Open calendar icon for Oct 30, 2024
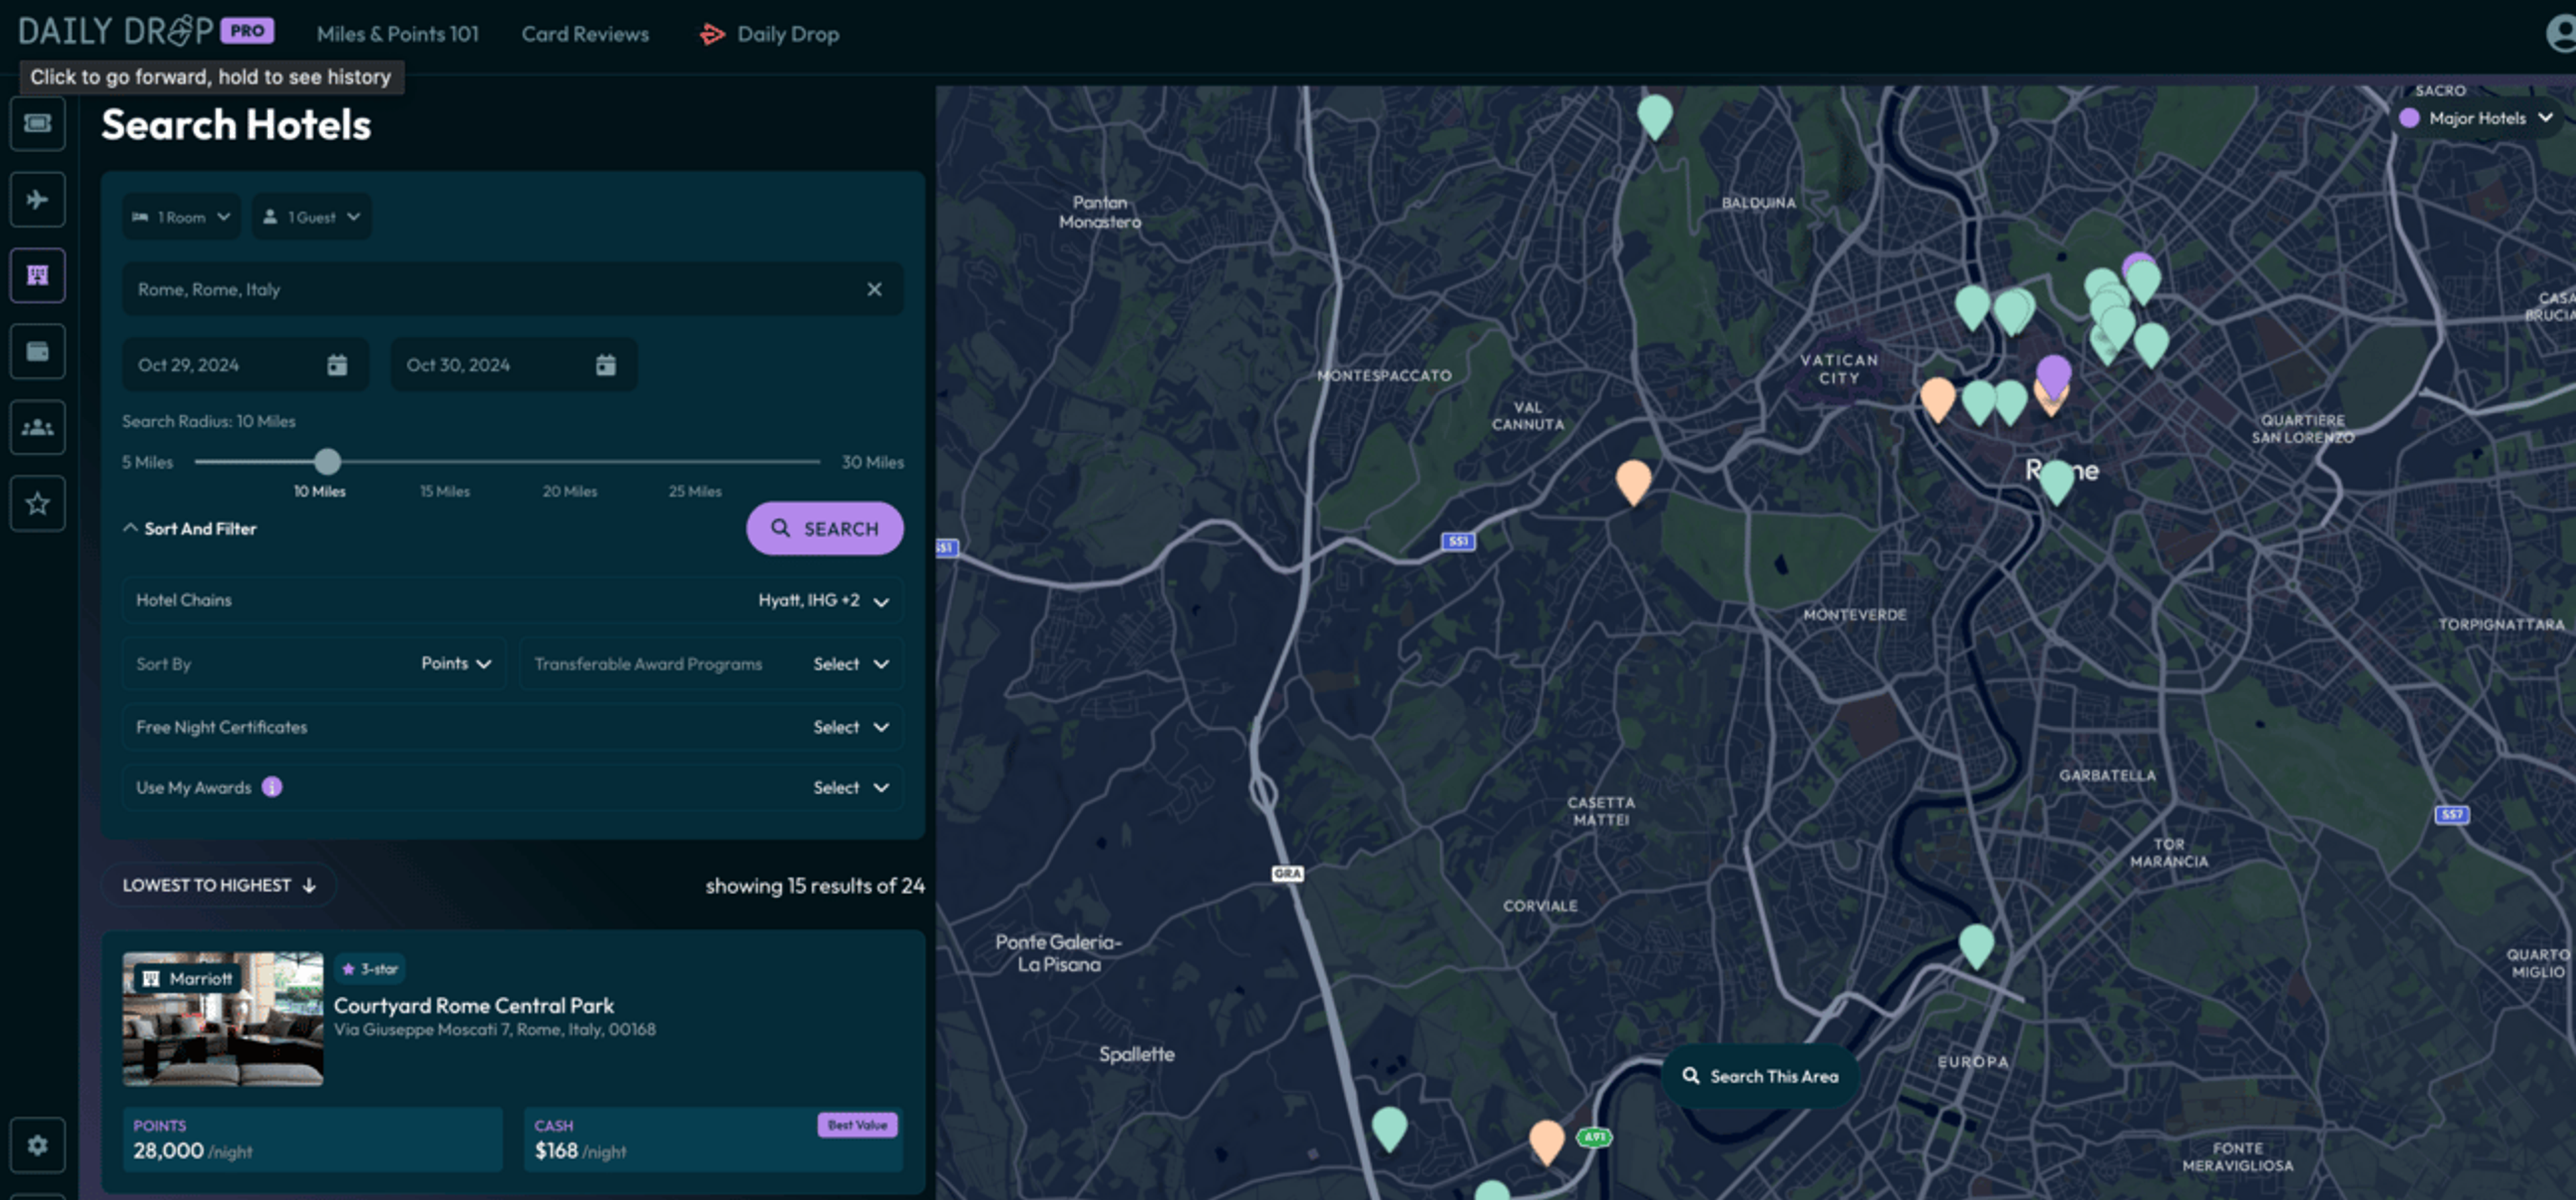Image resolution: width=2576 pixels, height=1200 pixels. point(606,366)
